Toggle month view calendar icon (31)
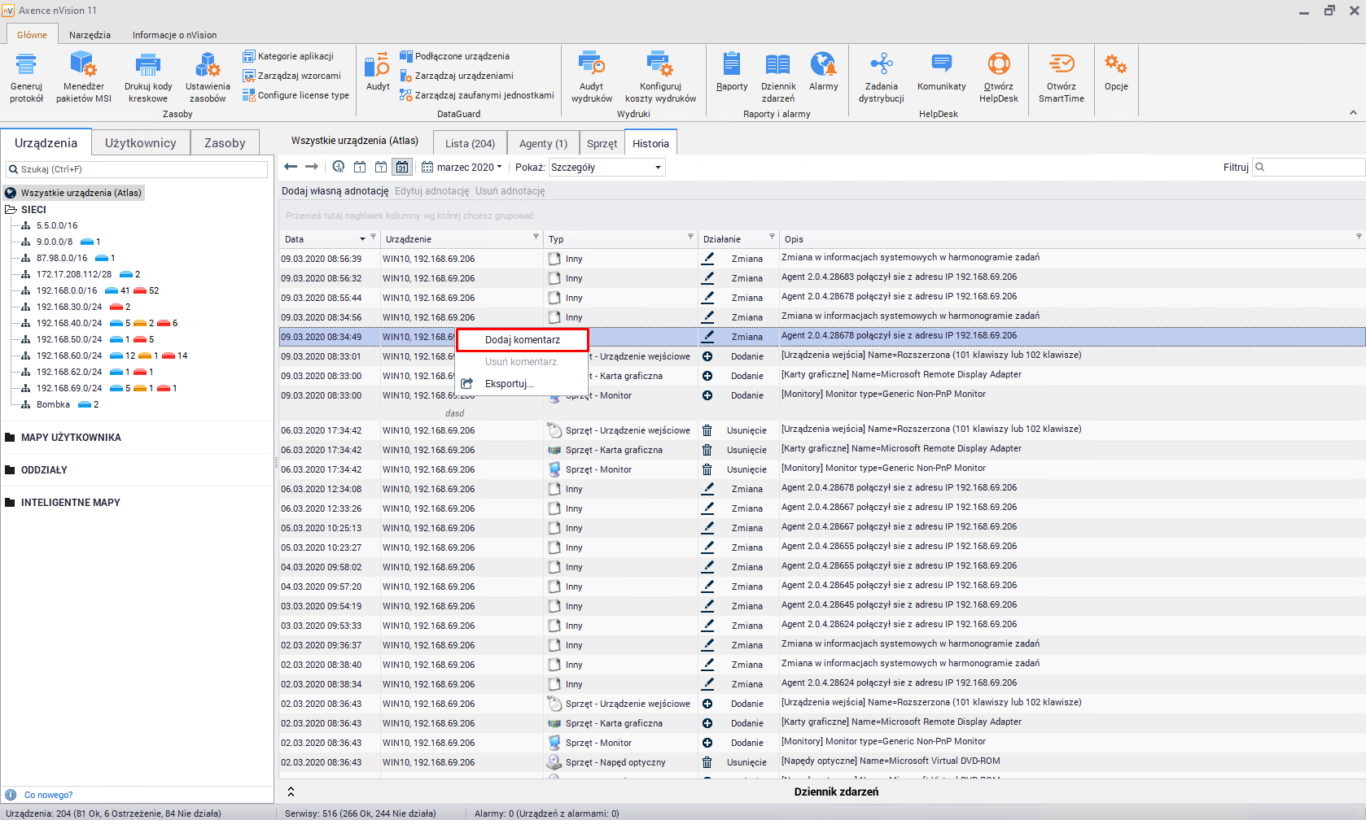 [402, 167]
